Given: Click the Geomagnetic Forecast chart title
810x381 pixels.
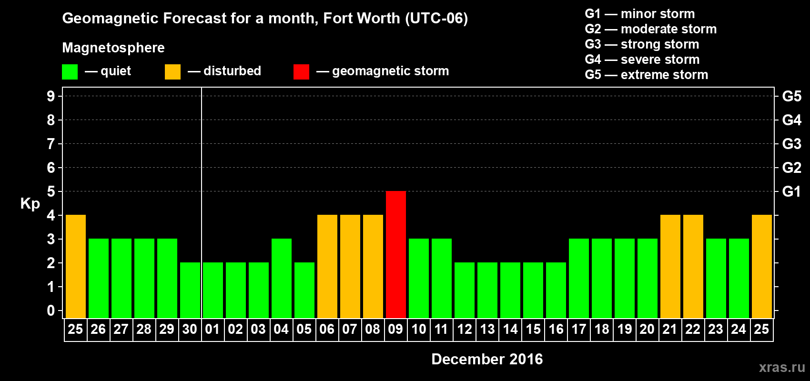Looking at the screenshot, I should point(265,18).
